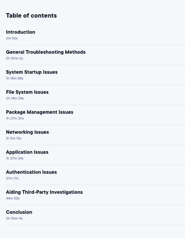Click the 44m 55s duration text

(x=13, y=198)
